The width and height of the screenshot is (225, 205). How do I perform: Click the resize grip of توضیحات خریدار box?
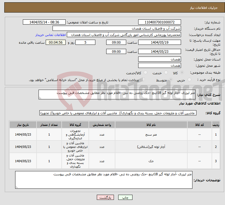click(17, 187)
